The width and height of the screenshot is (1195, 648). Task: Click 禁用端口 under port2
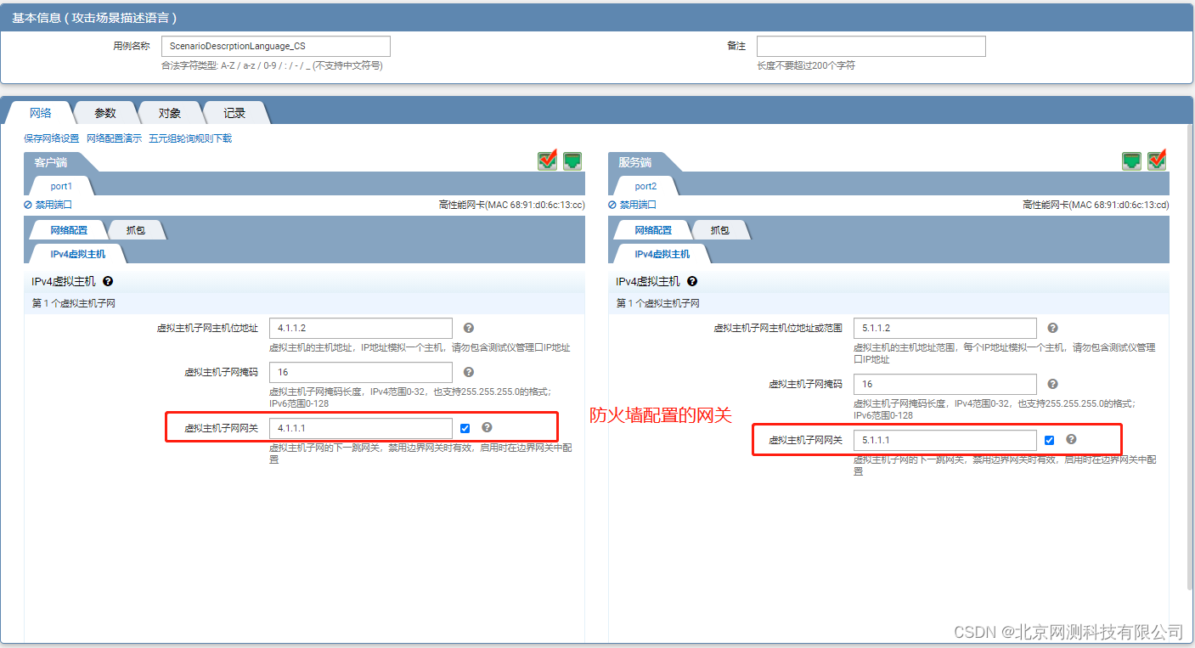633,205
